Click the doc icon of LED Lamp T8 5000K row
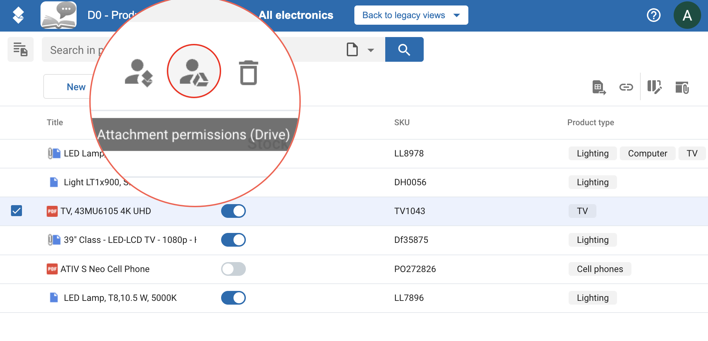The height and width of the screenshot is (341, 708). [x=54, y=297]
